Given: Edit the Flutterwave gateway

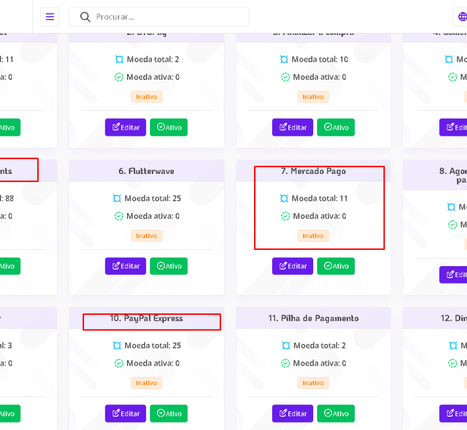Looking at the screenshot, I should (x=126, y=266).
